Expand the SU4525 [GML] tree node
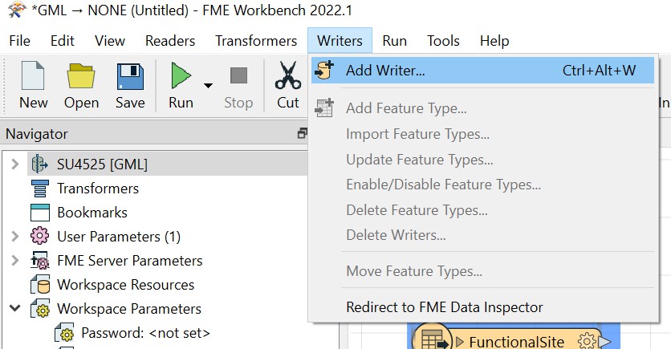Screen dimensions: 671x349 (15, 164)
